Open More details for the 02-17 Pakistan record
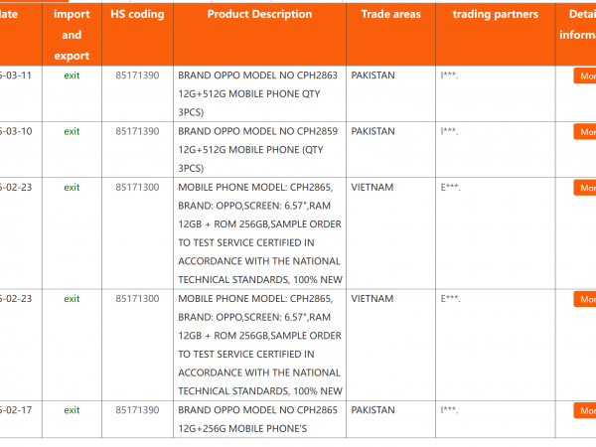Viewport: 596px width, 447px height. 585,410
